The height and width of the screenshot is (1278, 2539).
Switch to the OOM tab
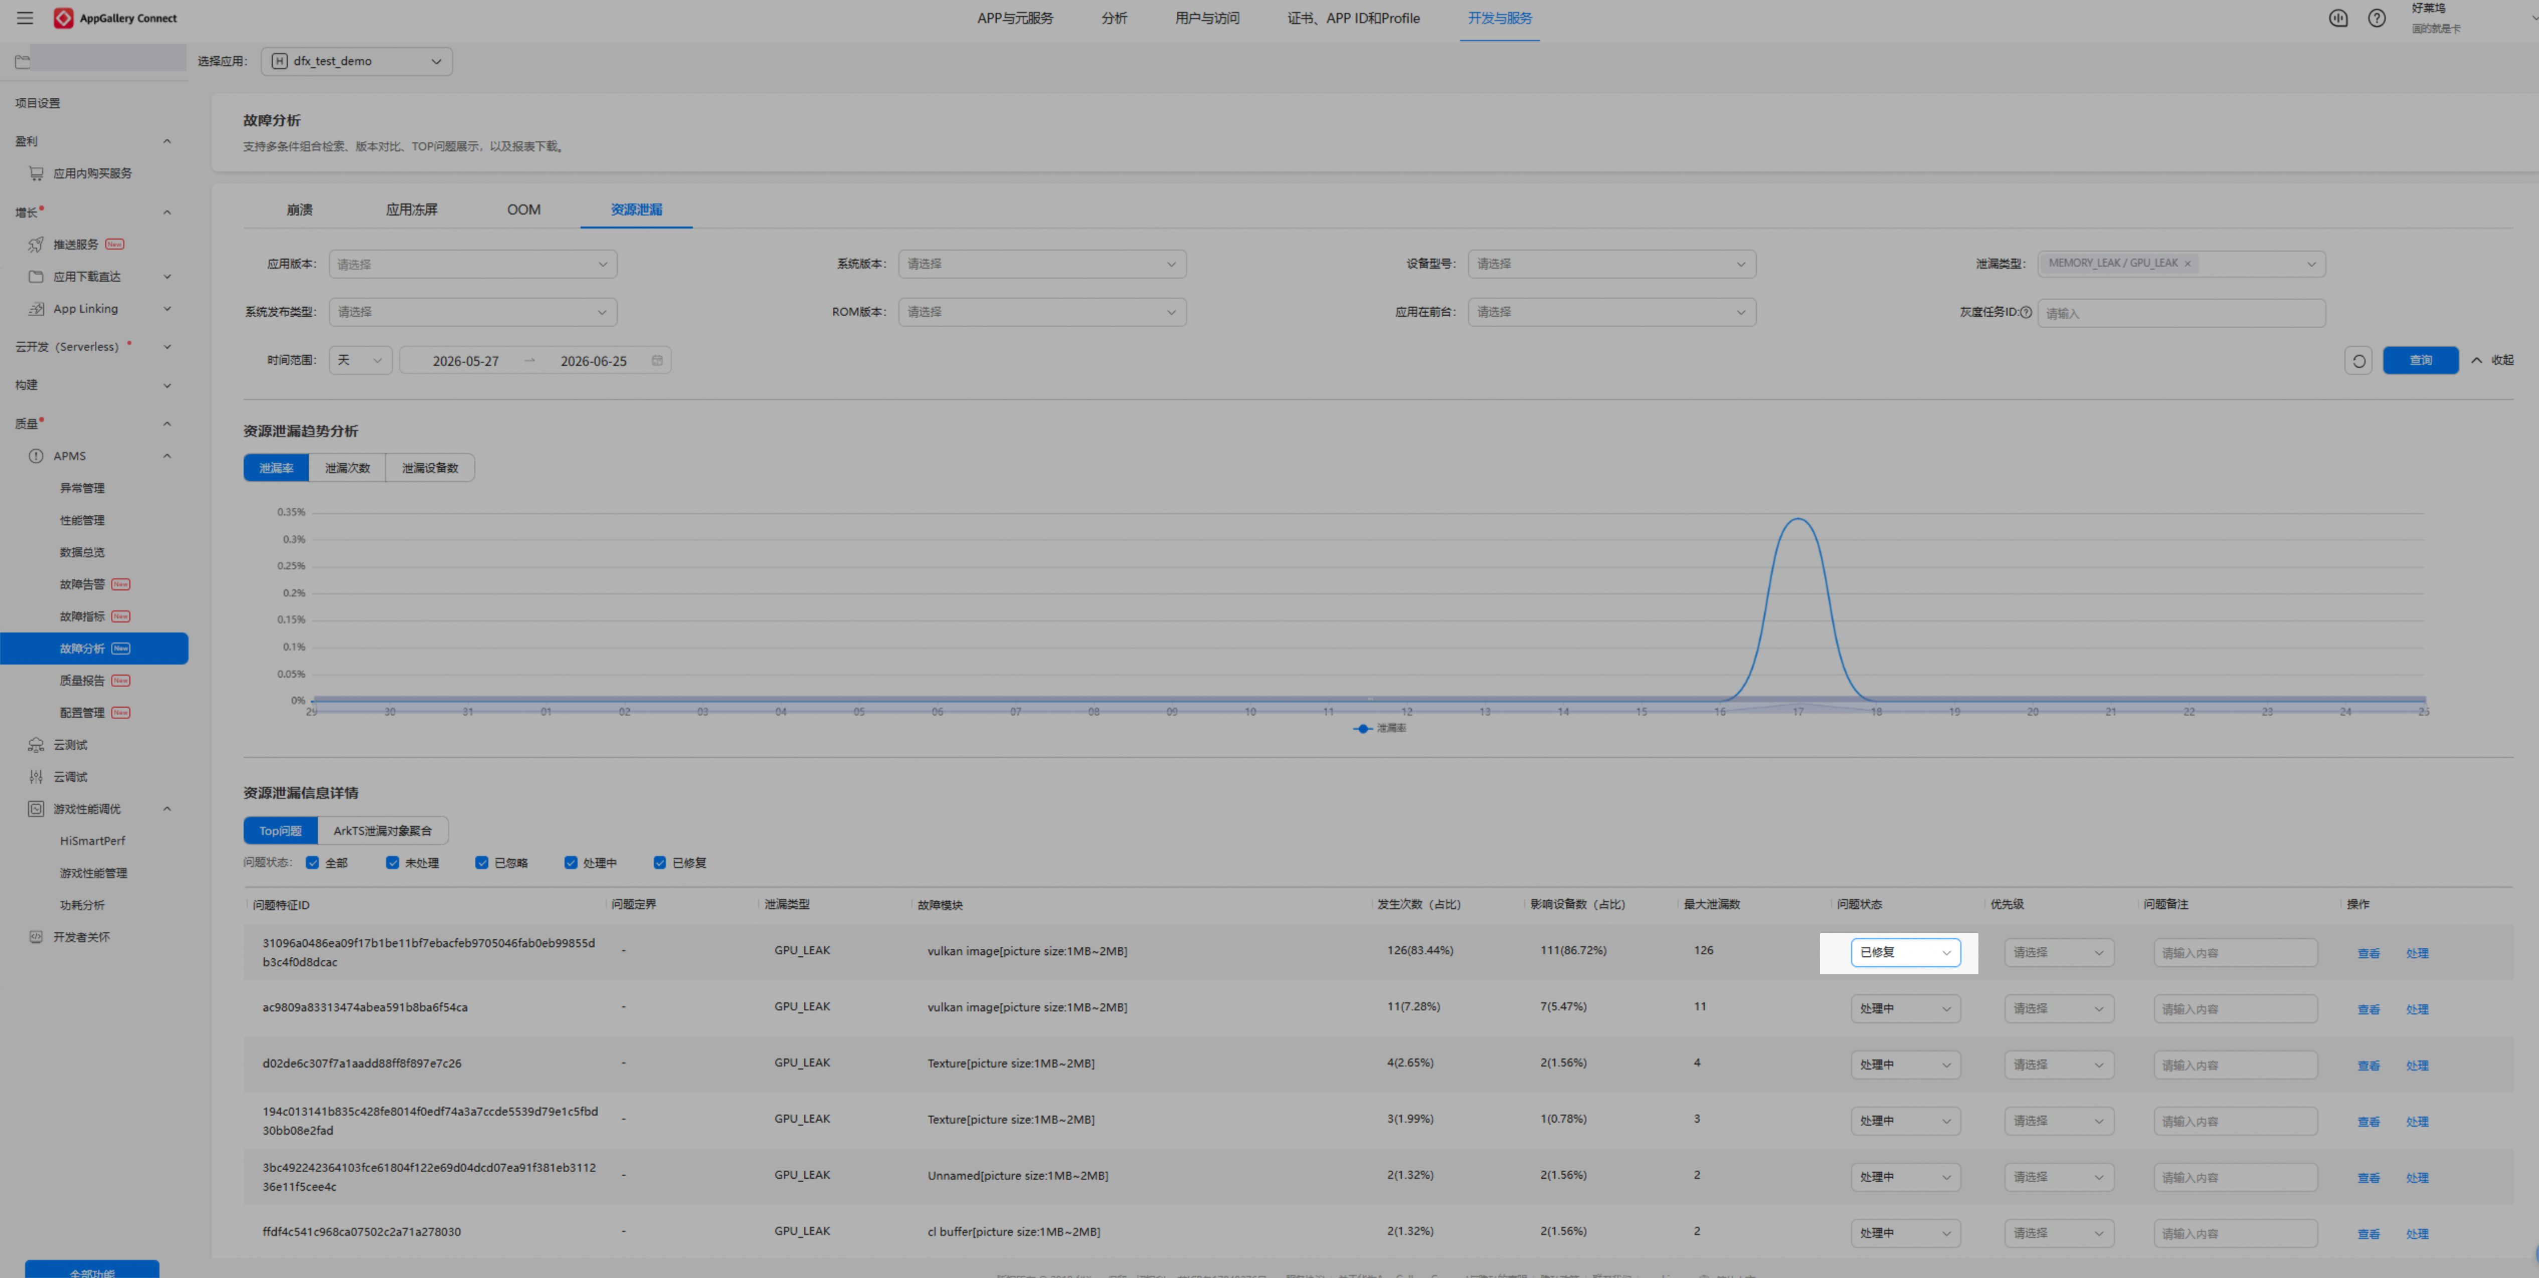pos(523,210)
